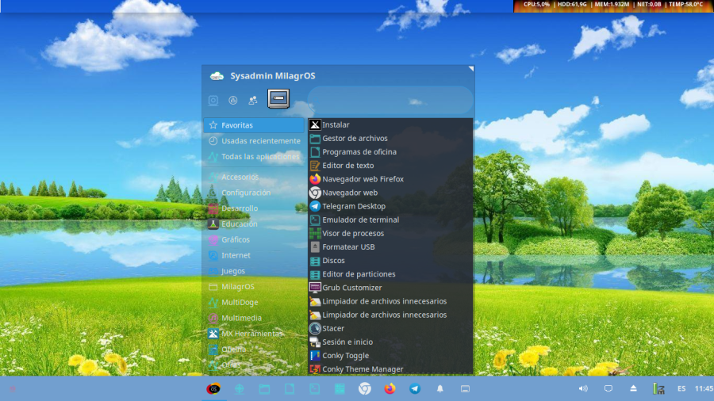Open the settings icon in menu header

click(x=213, y=101)
